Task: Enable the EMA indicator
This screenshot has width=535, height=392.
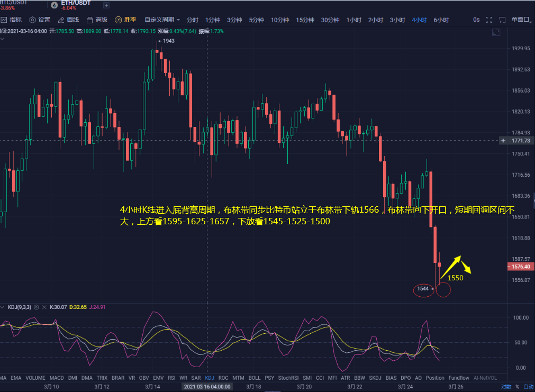Action: 16,378
